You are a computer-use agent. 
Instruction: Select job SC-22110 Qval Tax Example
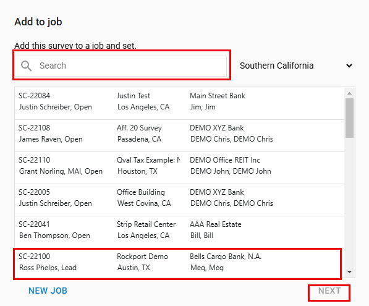[x=180, y=168]
